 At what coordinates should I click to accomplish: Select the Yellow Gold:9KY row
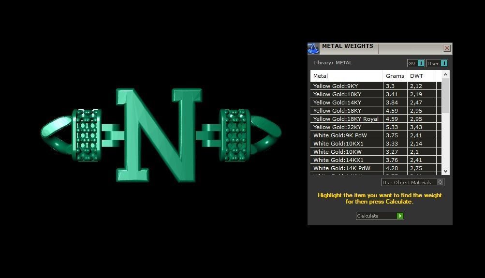tap(376, 86)
